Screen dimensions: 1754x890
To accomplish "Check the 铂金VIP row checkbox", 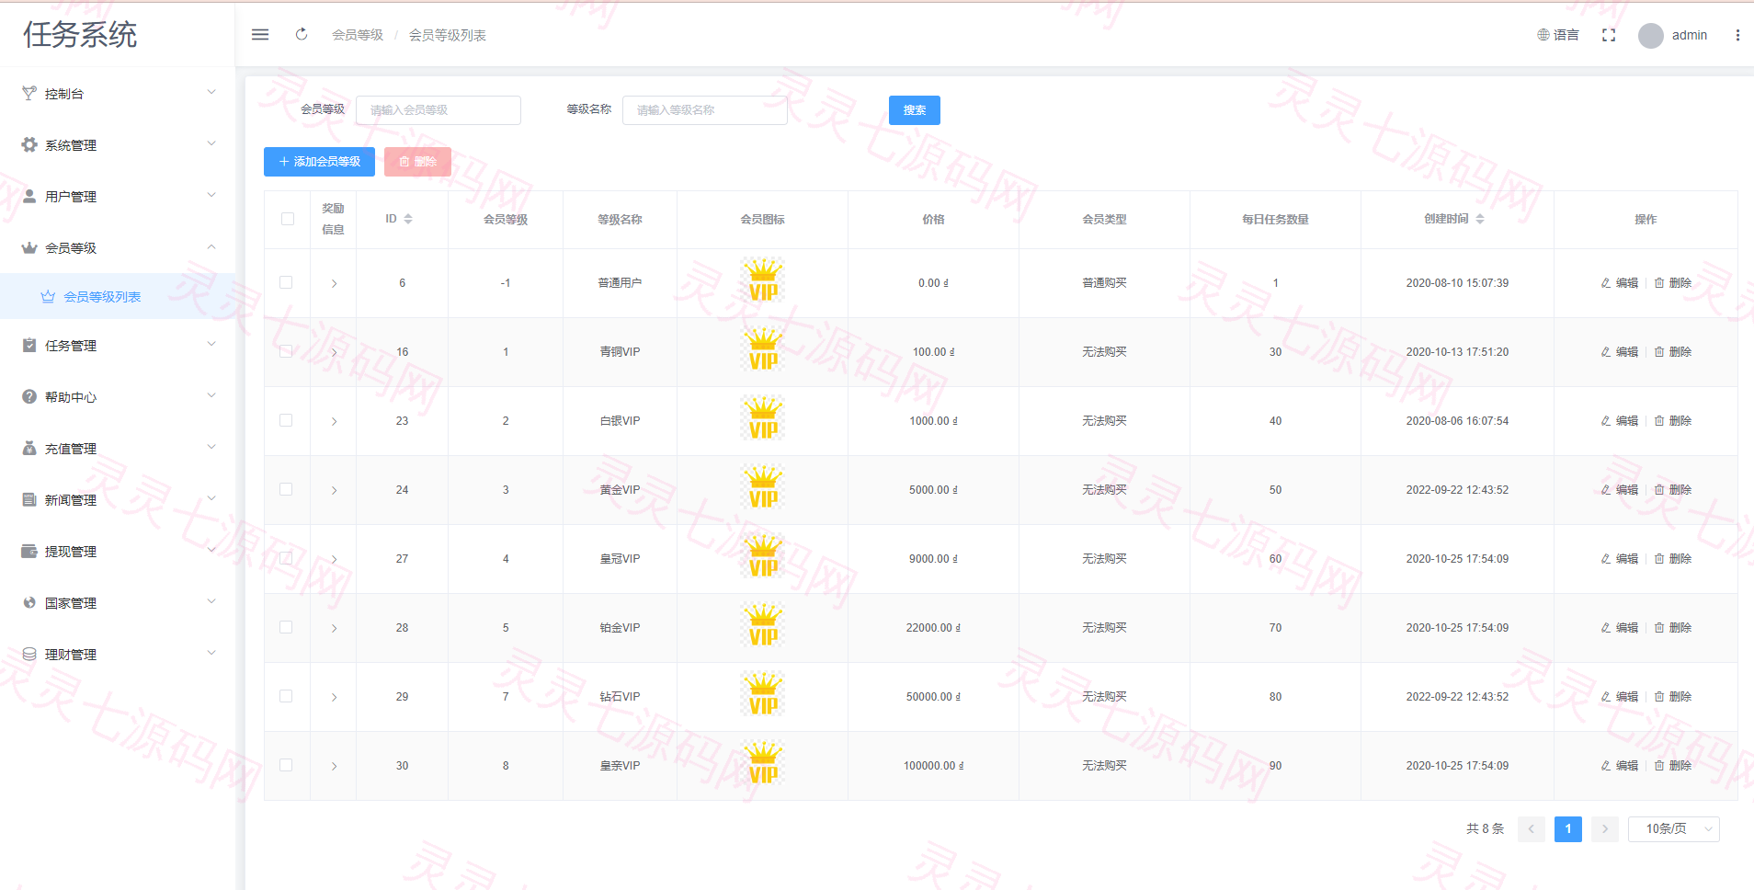I will pyautogui.click(x=286, y=627).
